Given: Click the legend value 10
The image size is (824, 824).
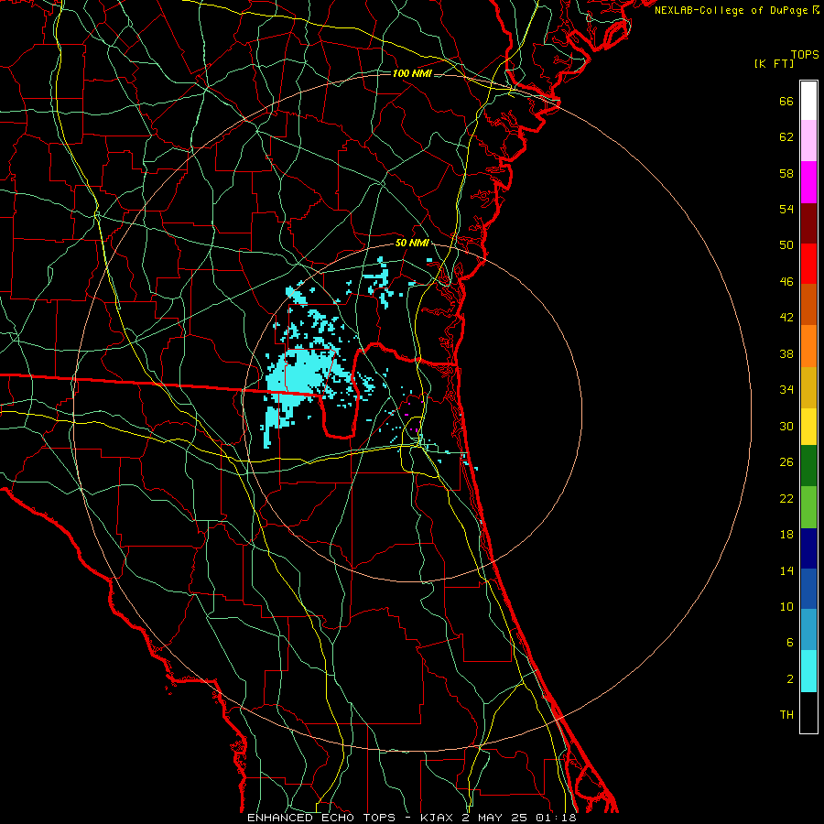Looking at the screenshot, I should [786, 607].
